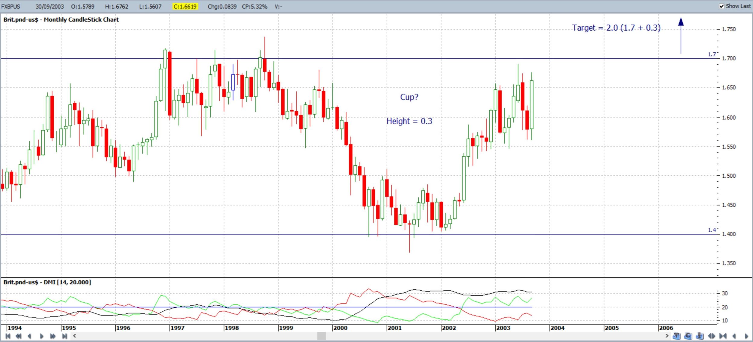The width and height of the screenshot is (753, 342).
Task: Click the change value Chg:0.0839
Action: point(222,6)
